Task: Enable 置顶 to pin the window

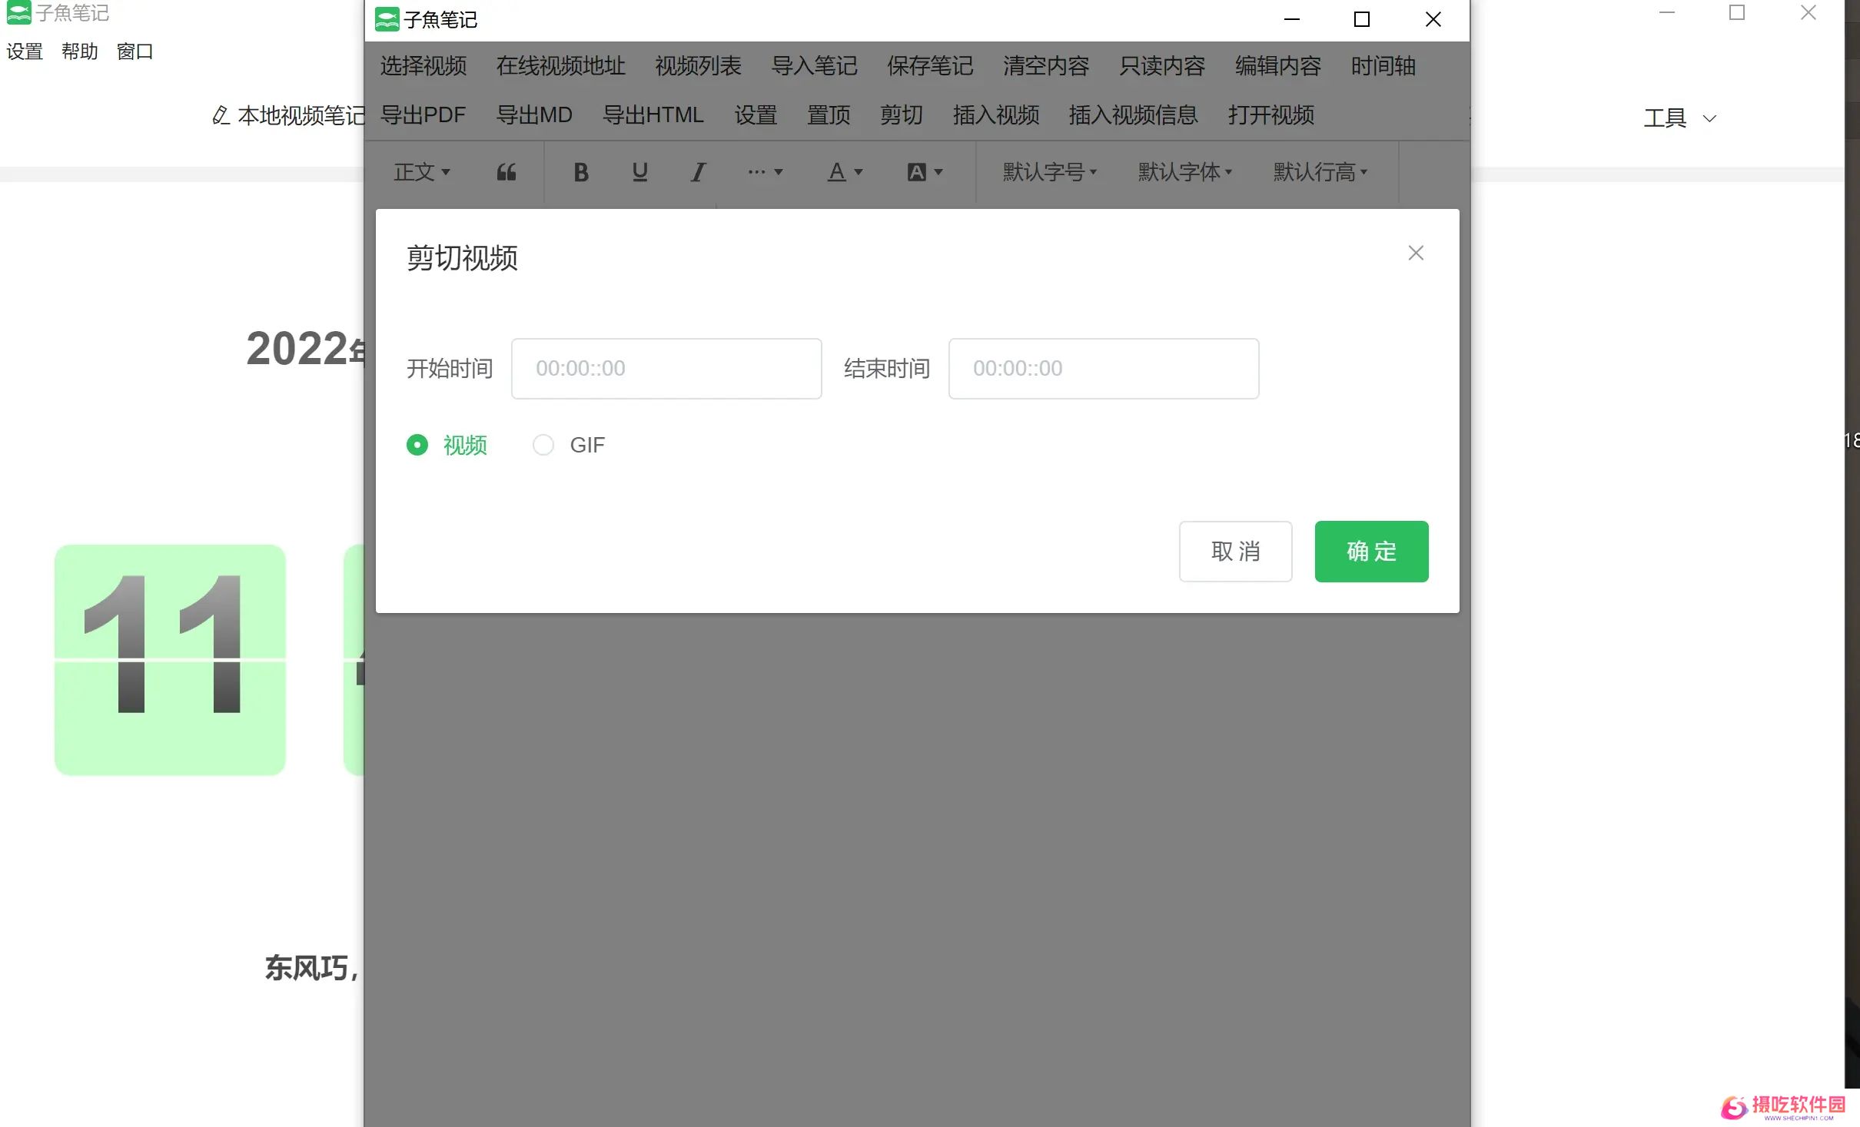Action: [828, 115]
